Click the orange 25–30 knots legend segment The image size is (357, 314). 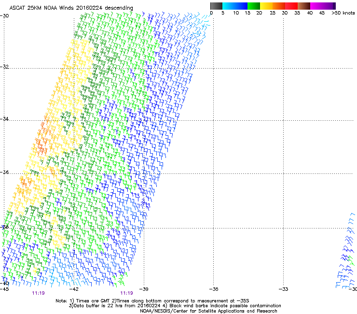pos(279,6)
